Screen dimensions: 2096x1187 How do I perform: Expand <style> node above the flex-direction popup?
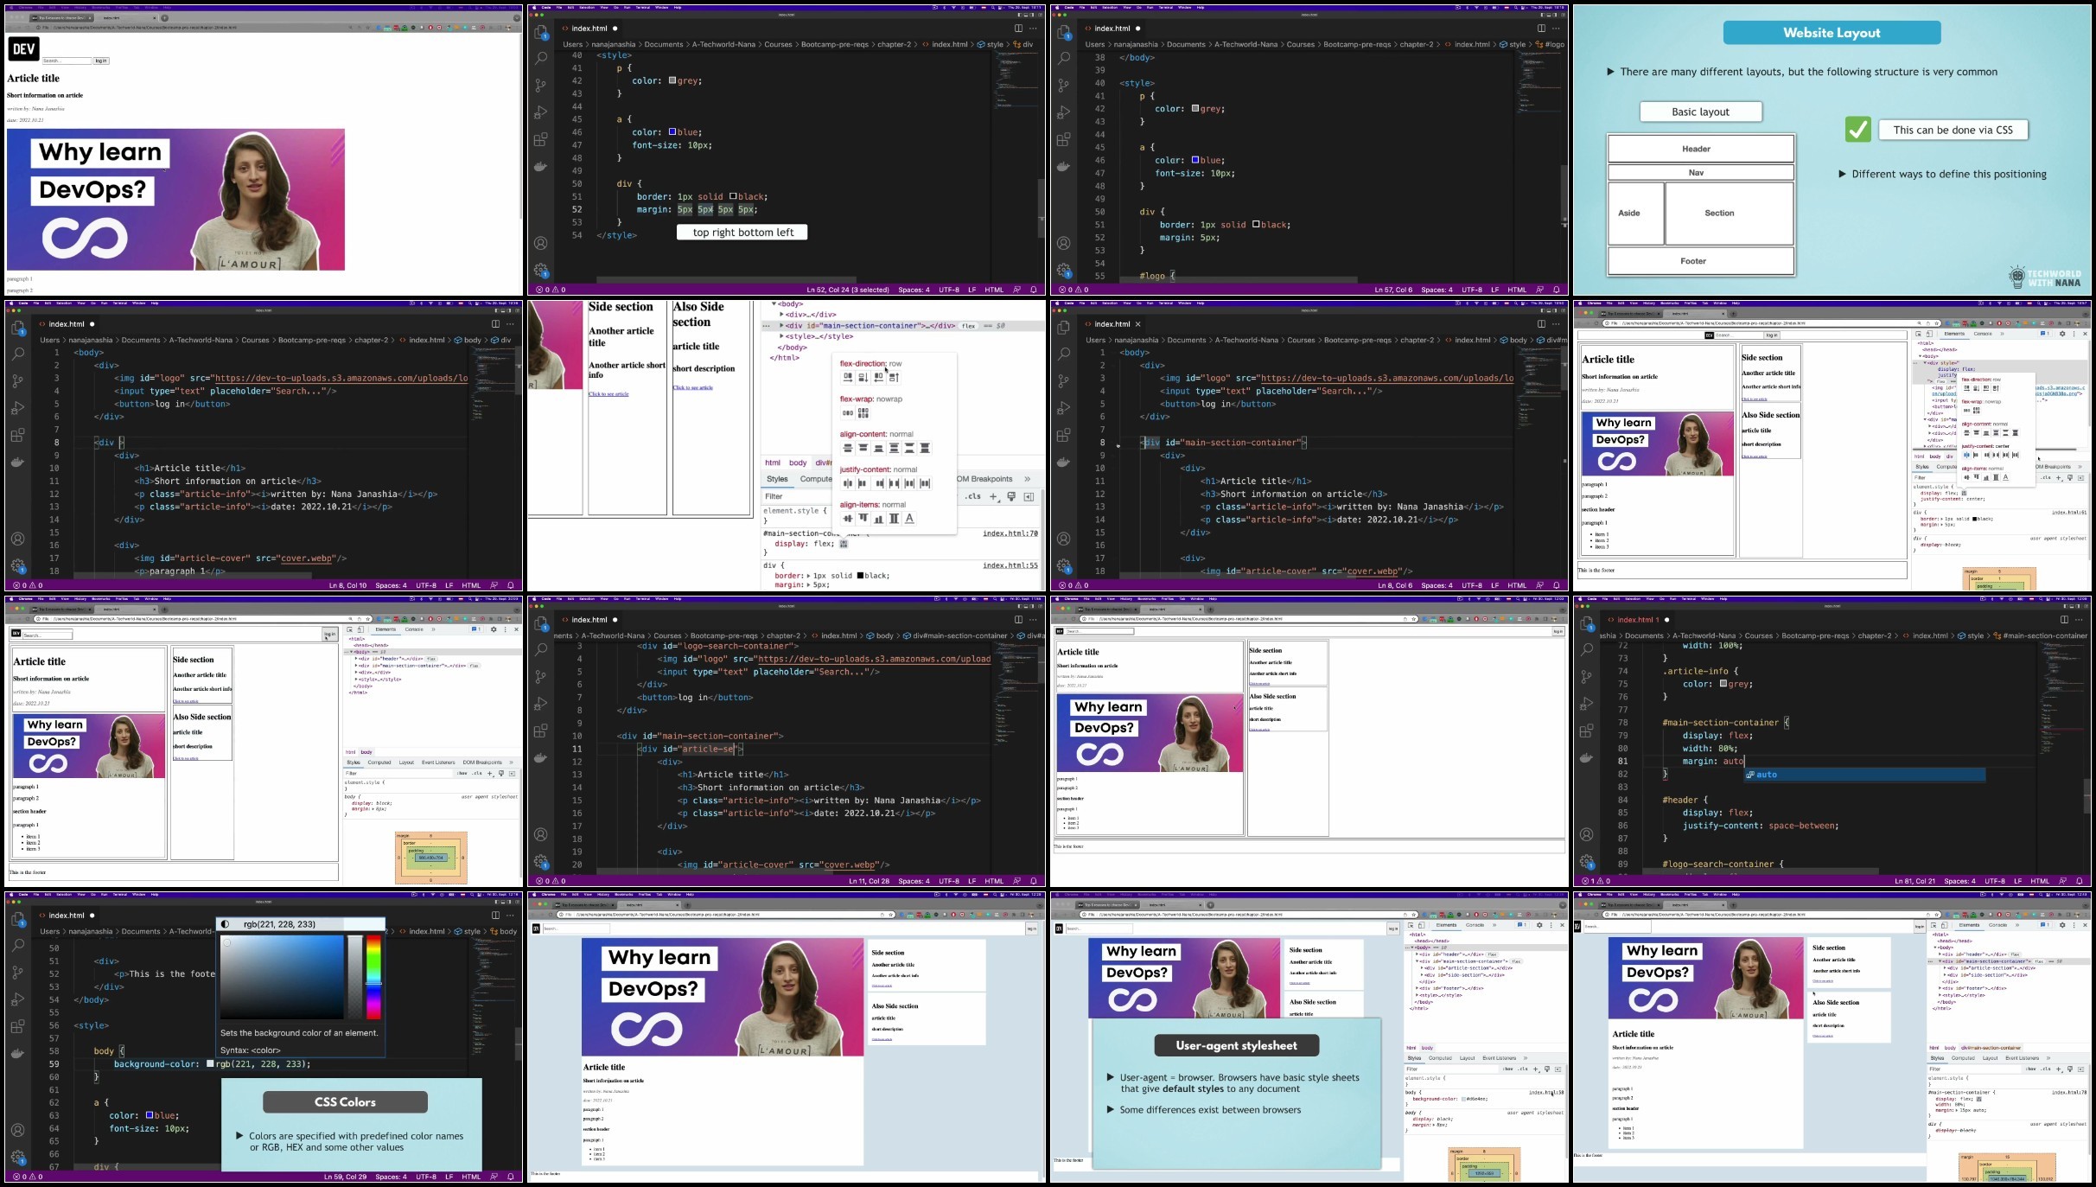tap(782, 336)
